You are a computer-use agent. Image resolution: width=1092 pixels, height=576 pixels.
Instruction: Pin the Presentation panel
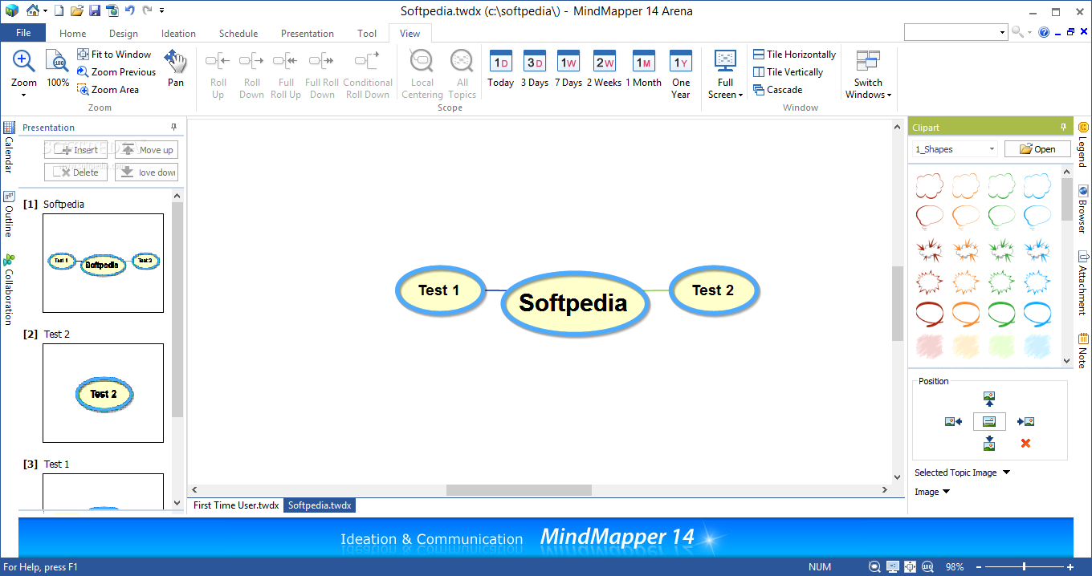click(174, 128)
